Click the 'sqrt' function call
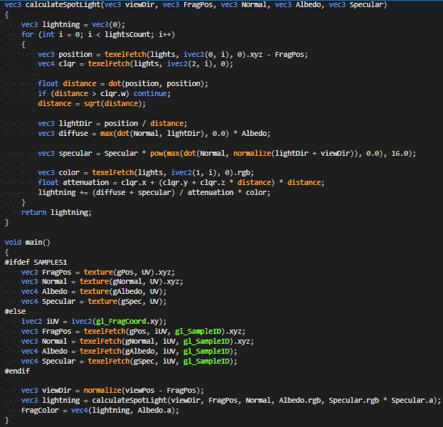This screenshot has height=427, width=443. 92,103
